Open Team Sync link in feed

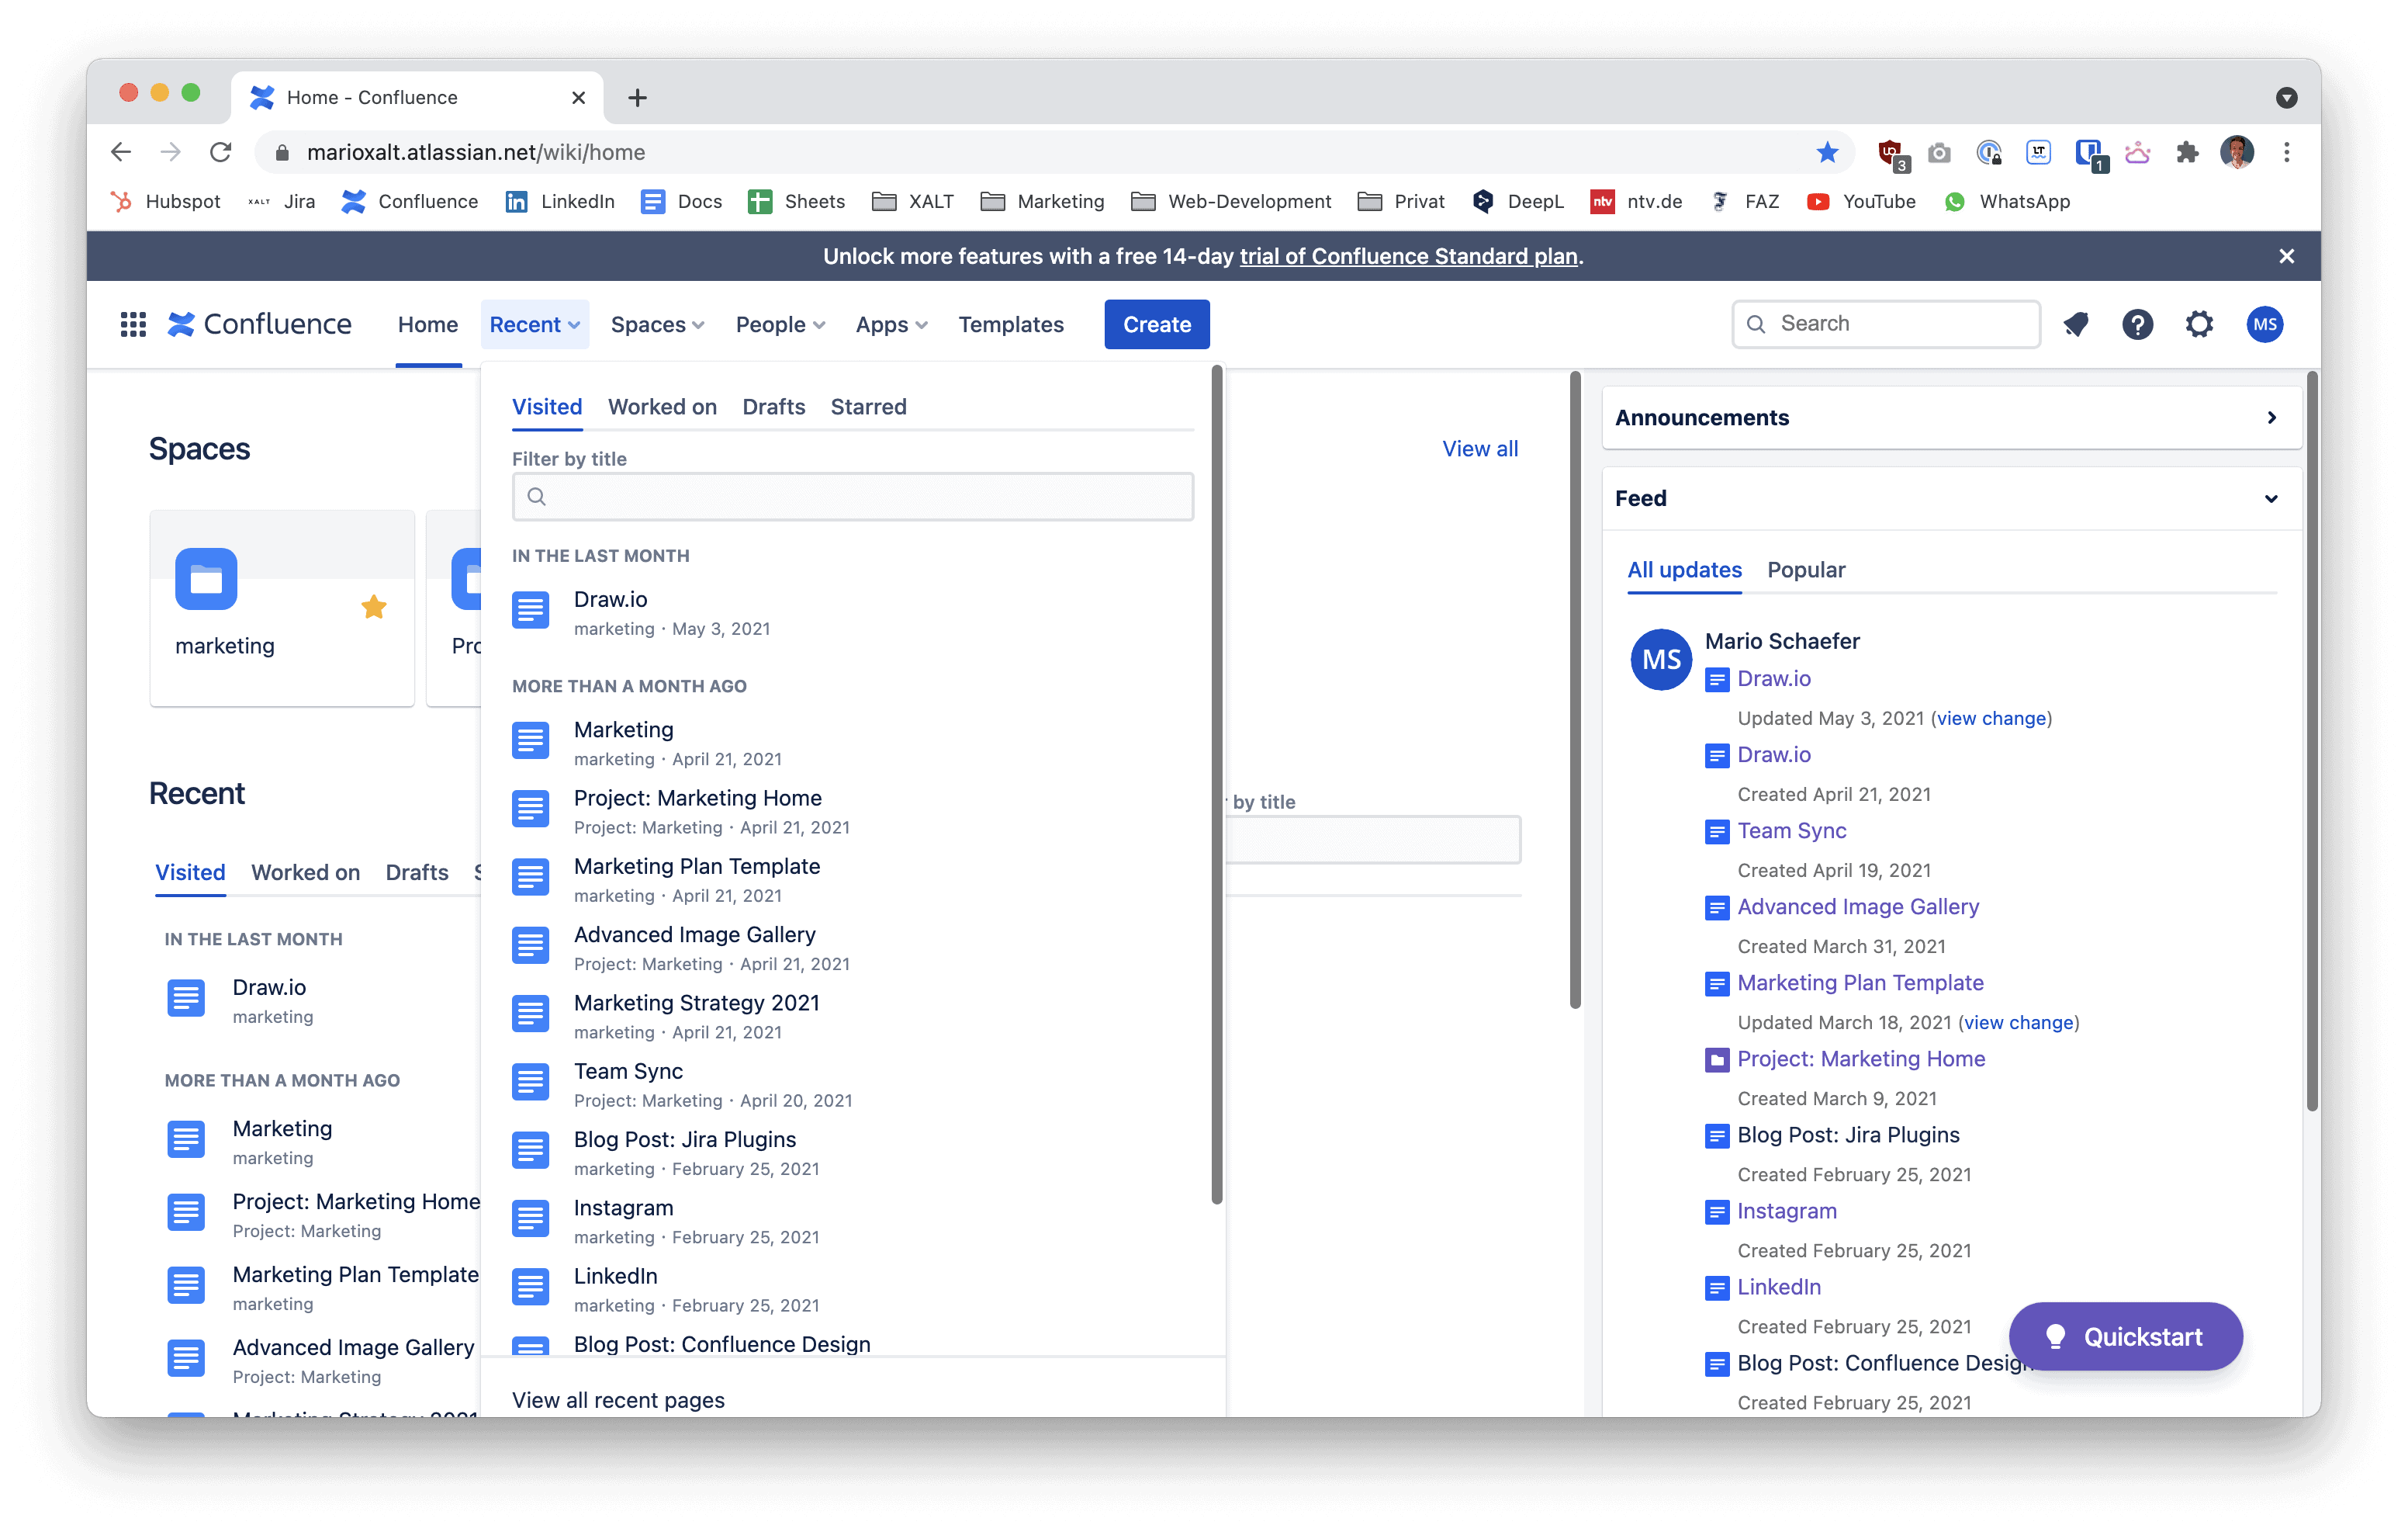[1791, 830]
